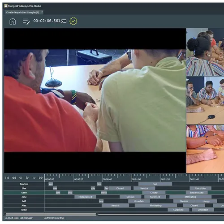
Task: Select the Mike track label
Action: [x=24, y=210]
